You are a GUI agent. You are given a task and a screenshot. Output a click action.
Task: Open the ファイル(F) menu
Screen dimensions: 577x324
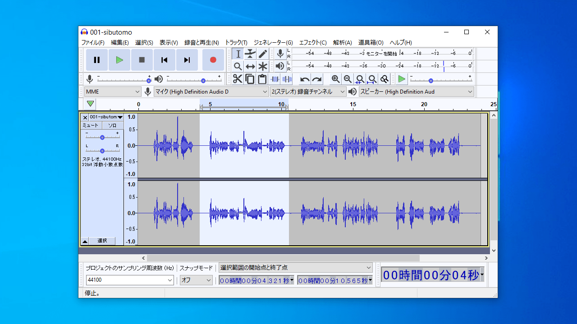point(93,43)
